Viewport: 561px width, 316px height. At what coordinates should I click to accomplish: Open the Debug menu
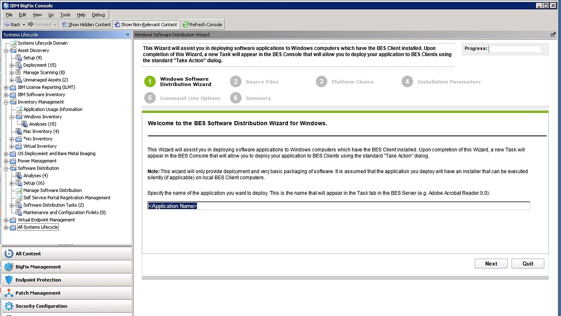point(98,15)
